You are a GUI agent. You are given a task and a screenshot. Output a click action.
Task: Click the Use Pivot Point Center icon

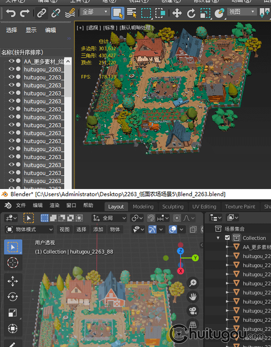[264, 13]
